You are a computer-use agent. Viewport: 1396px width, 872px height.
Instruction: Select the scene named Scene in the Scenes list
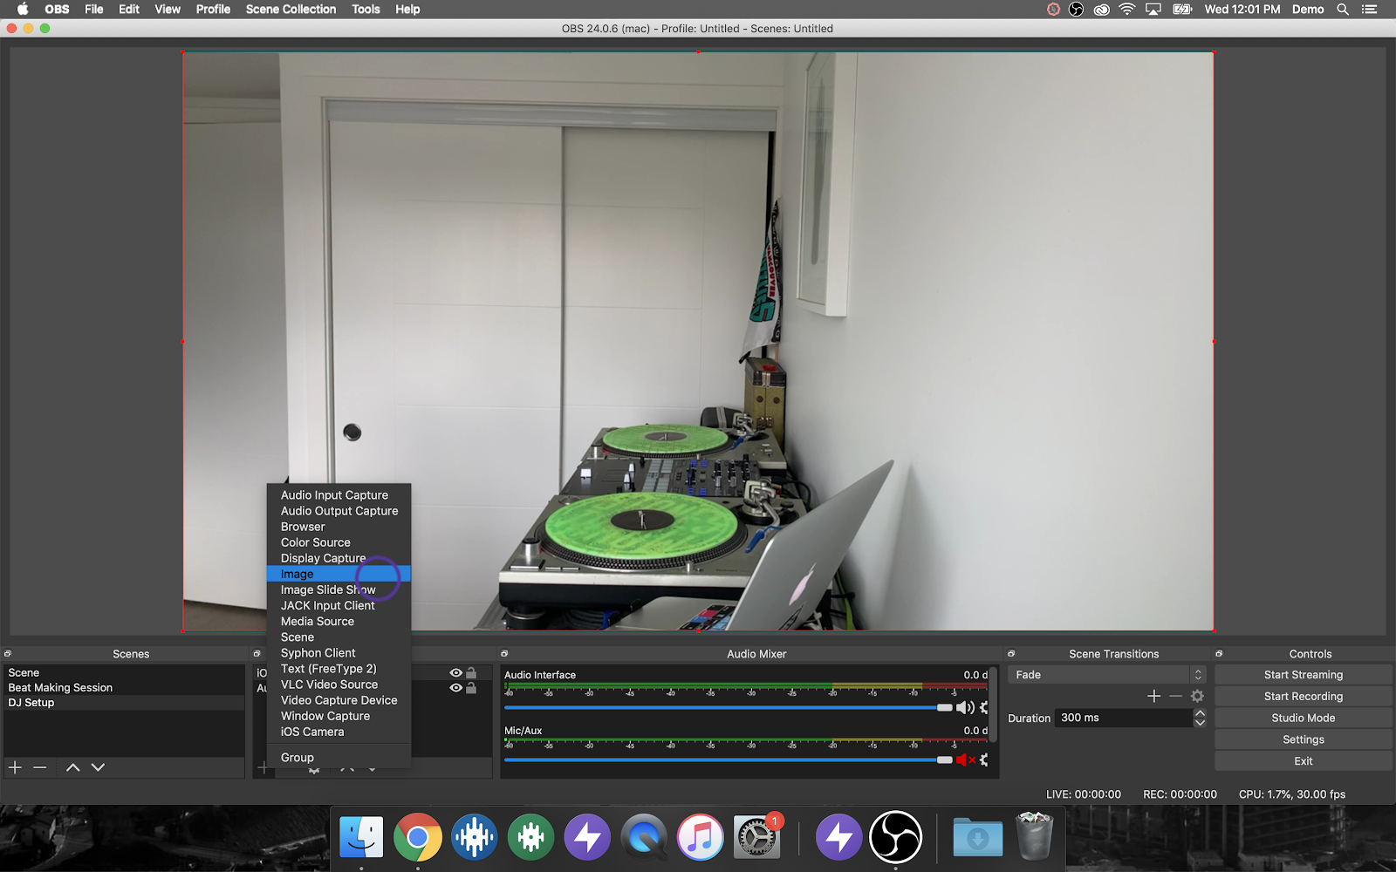click(124, 673)
